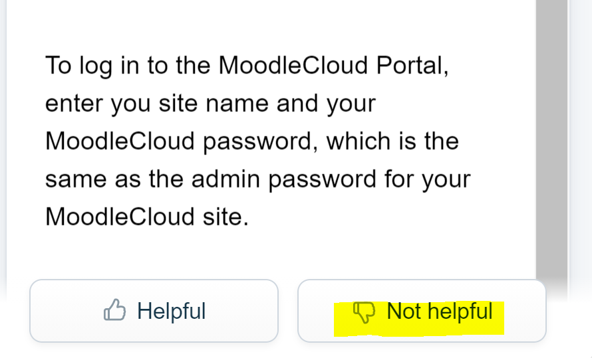Click "MoodleCloud site." in the last line
The image size is (592, 358).
point(146,217)
